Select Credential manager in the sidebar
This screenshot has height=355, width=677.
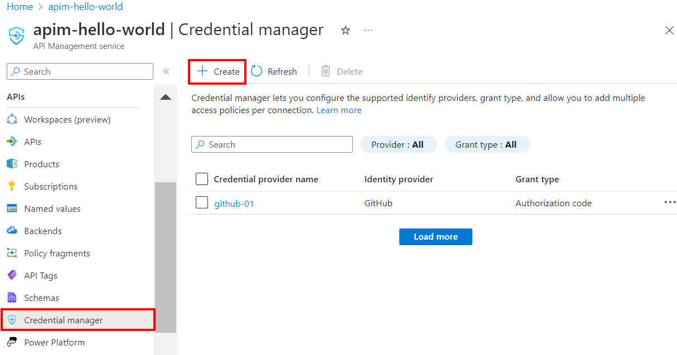tap(64, 320)
